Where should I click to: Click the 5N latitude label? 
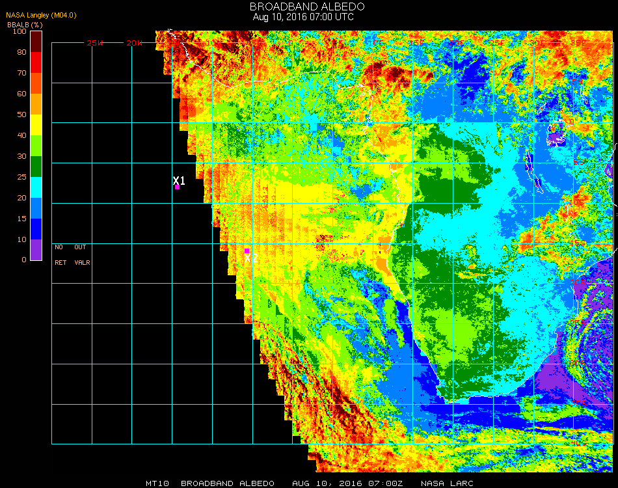pos(578,82)
